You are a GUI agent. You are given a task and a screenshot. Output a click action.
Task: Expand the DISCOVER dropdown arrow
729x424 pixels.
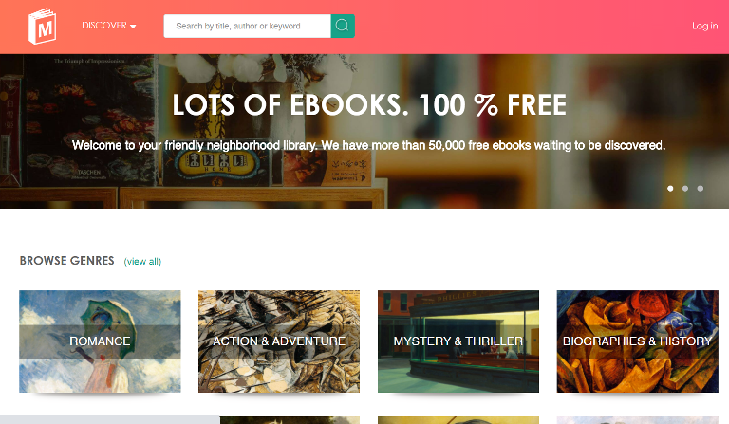(133, 27)
